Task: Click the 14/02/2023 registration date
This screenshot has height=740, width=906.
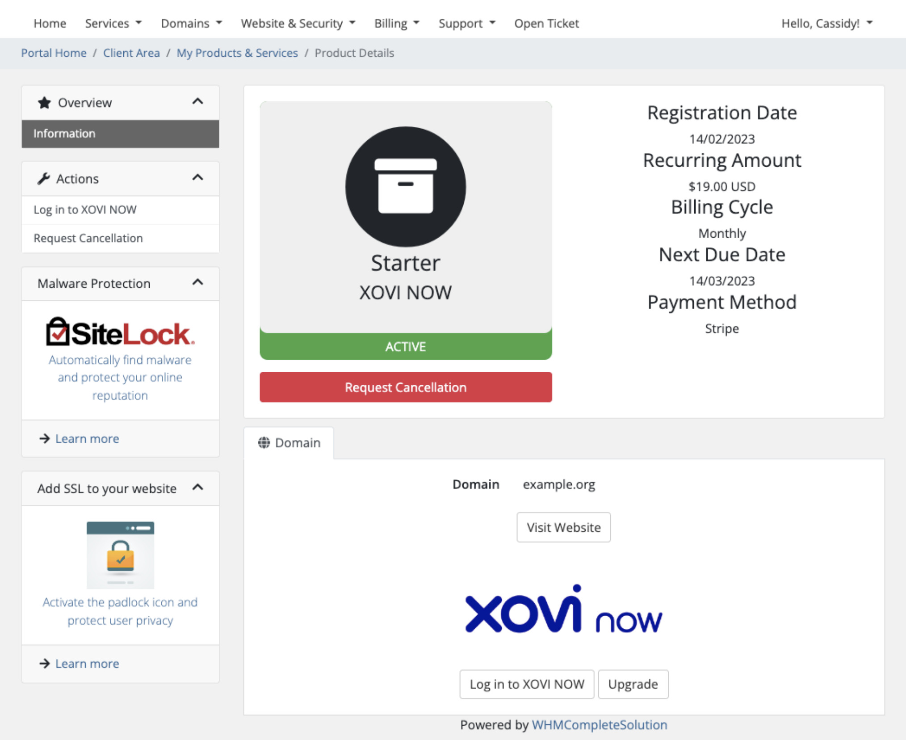Action: (722, 139)
